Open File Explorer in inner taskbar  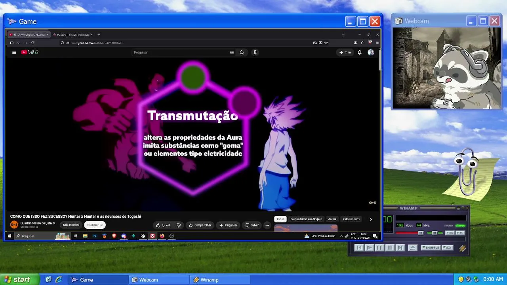(x=85, y=236)
